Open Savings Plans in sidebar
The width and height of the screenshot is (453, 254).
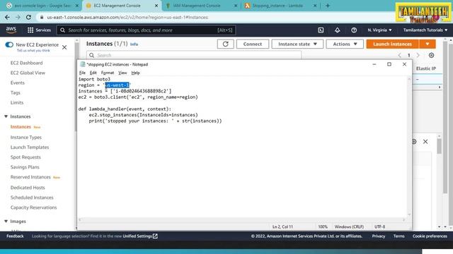pos(25,167)
